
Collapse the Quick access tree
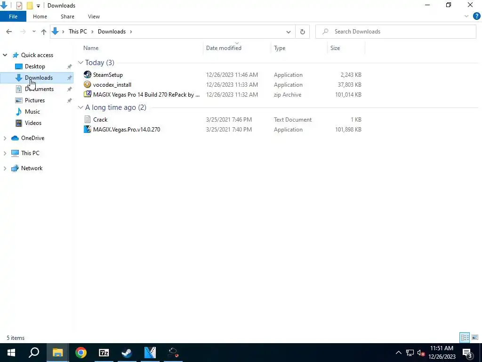[x=5, y=55]
